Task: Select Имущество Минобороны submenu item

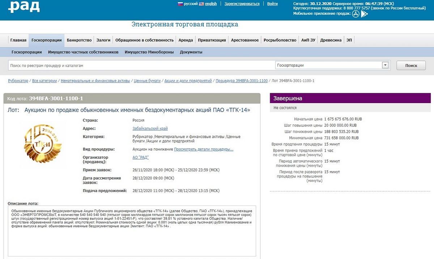Action: coord(149,52)
